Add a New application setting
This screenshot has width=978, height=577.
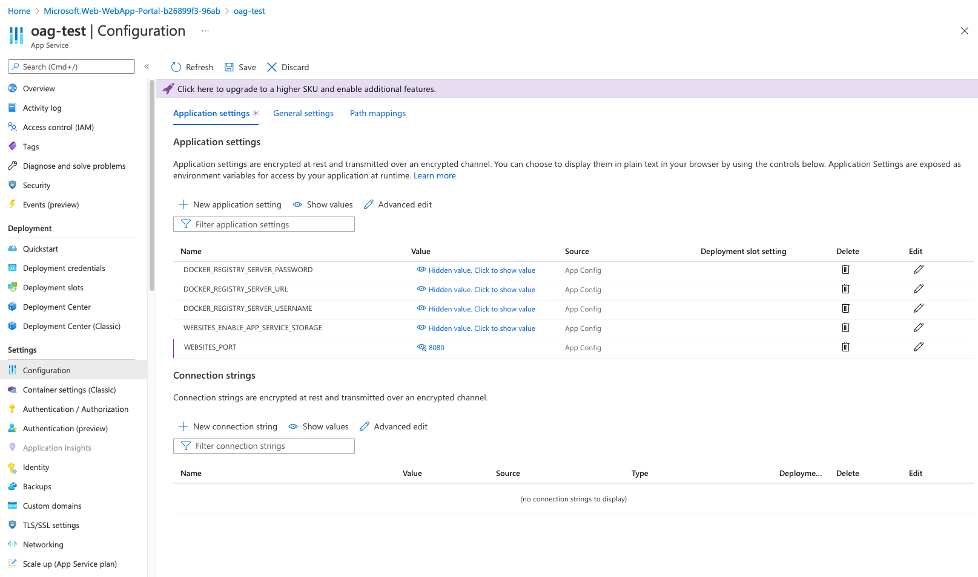pos(230,204)
